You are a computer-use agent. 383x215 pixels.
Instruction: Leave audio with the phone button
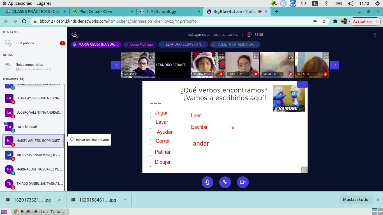coord(225,182)
